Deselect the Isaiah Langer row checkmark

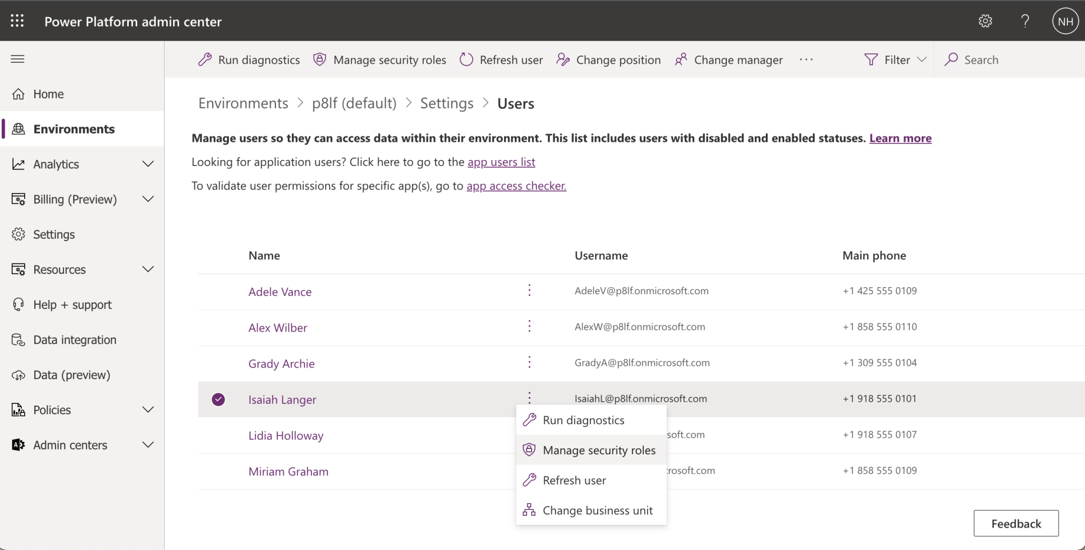(x=219, y=399)
